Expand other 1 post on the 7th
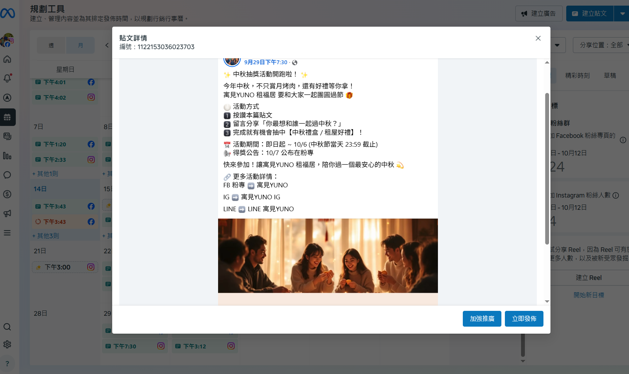Screen dimensions: 629x374 click(46, 174)
